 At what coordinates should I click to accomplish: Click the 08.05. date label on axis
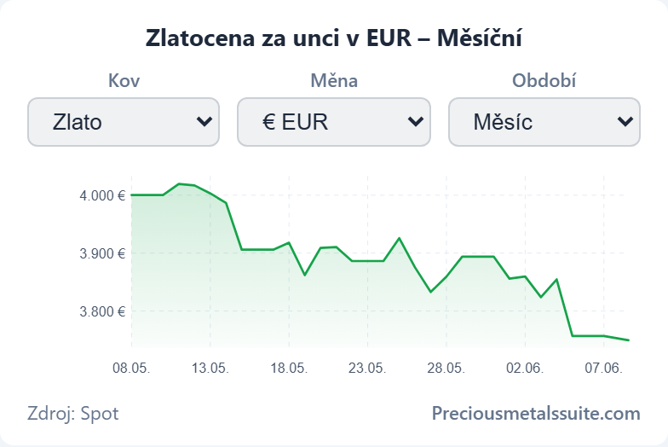coord(131,368)
